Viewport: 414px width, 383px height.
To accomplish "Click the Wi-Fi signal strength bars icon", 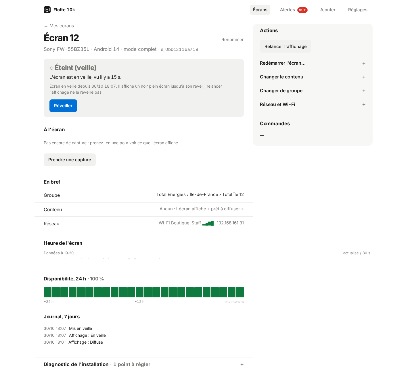I will [x=208, y=223].
